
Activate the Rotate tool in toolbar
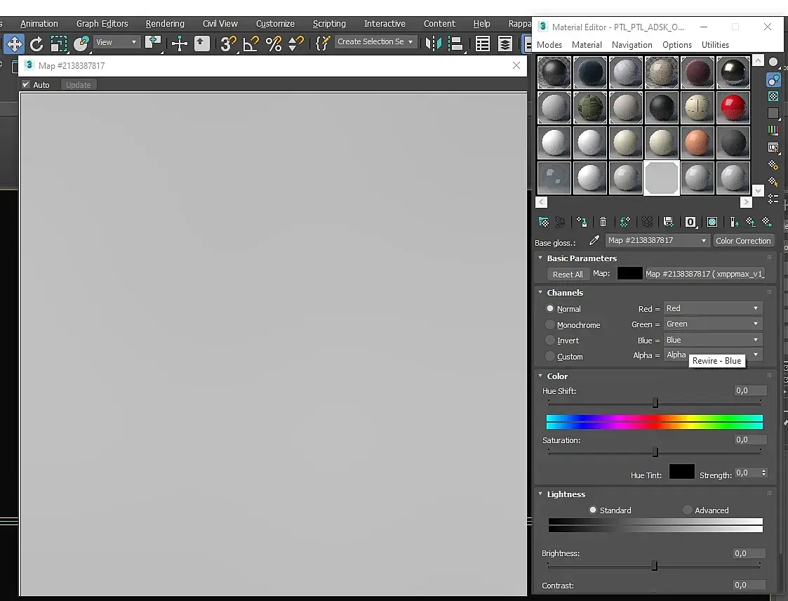(36, 44)
